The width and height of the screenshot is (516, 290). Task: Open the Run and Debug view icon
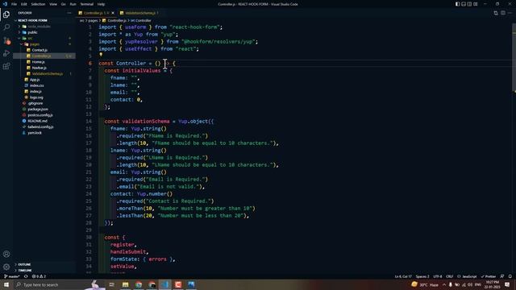tap(6, 53)
